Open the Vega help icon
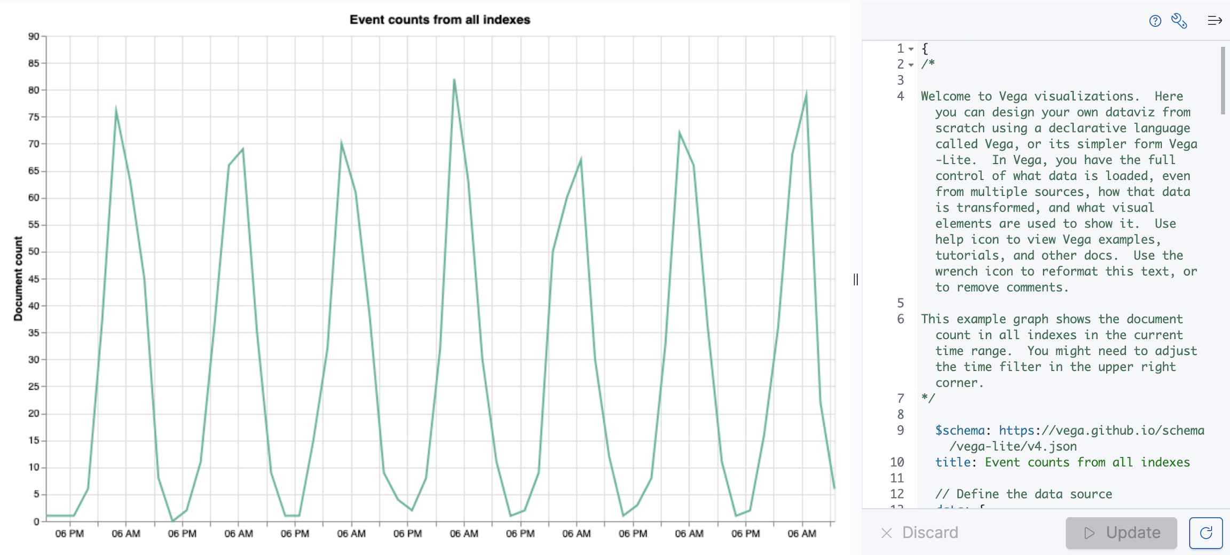Image resolution: width=1230 pixels, height=555 pixels. point(1155,21)
